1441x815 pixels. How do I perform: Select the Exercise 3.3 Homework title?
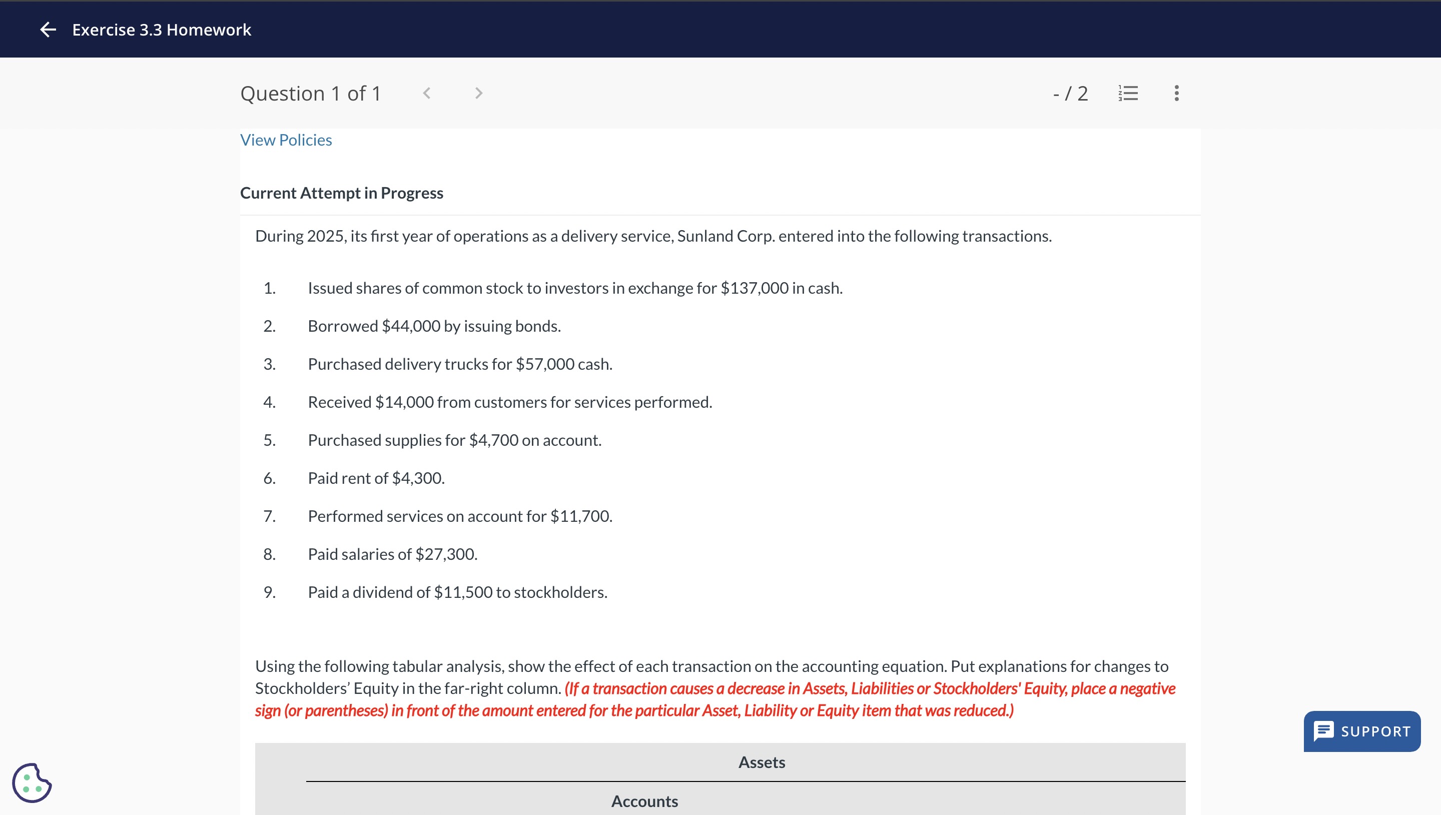point(161,29)
